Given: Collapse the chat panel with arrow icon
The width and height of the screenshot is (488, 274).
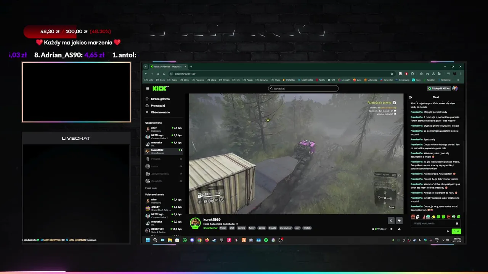Looking at the screenshot, I should pos(411,97).
